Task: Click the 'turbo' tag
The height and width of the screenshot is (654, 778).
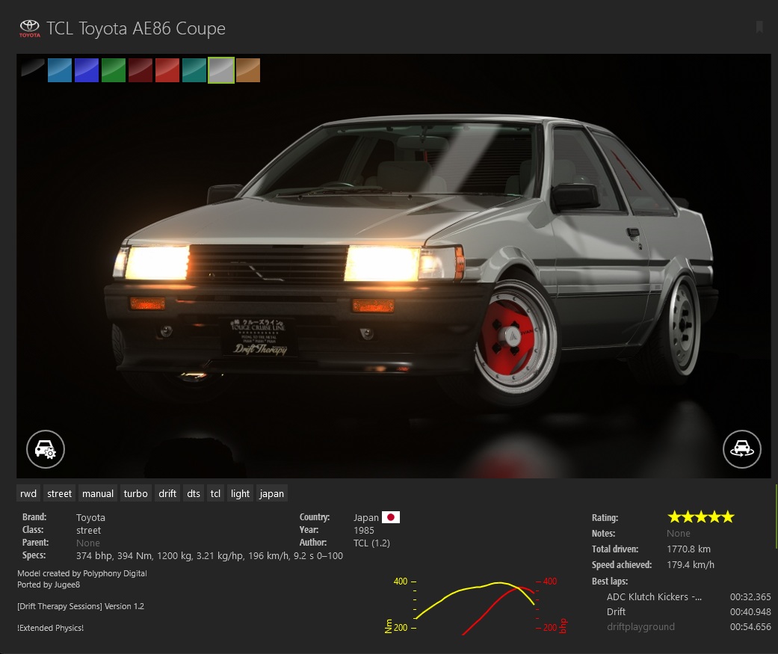Action: coord(135,493)
